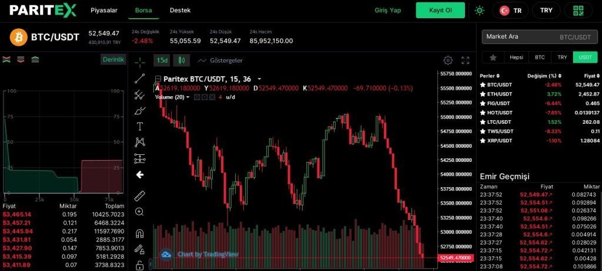Select the BTC market tab

(x=540, y=57)
